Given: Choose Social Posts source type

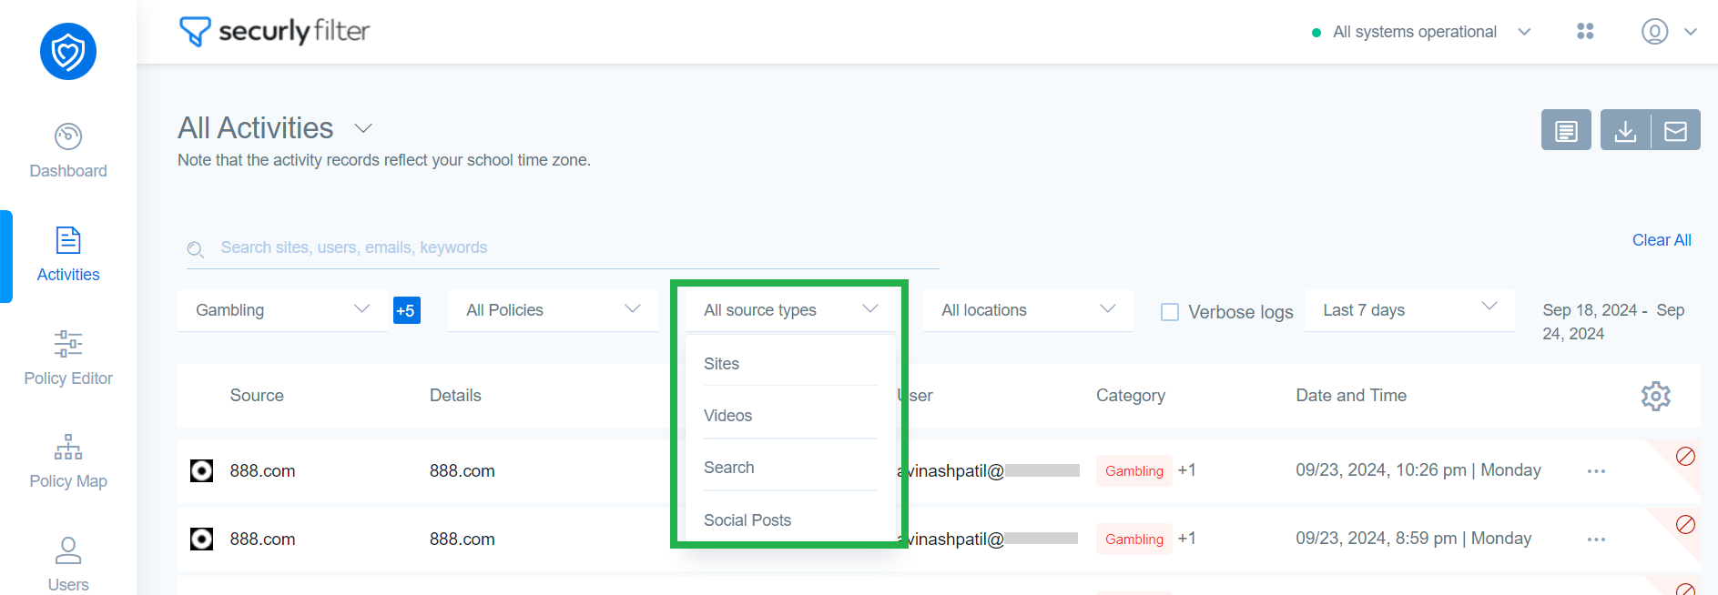Looking at the screenshot, I should coord(747,520).
